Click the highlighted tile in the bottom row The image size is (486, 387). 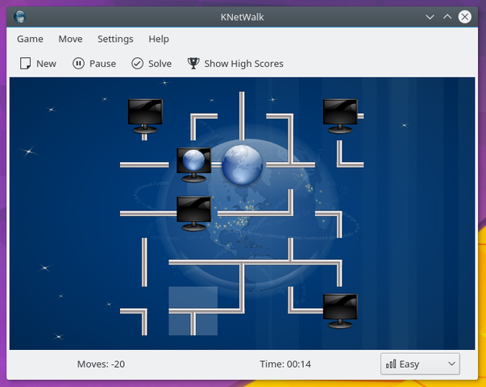point(193,310)
